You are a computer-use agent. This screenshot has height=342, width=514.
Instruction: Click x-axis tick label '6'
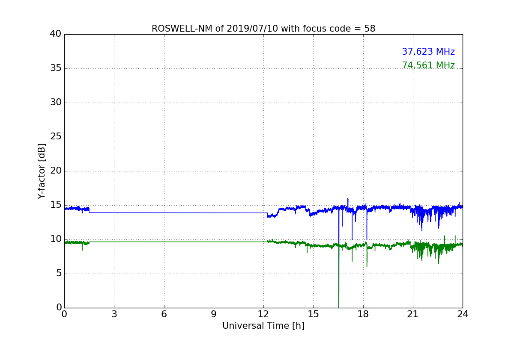164,314
